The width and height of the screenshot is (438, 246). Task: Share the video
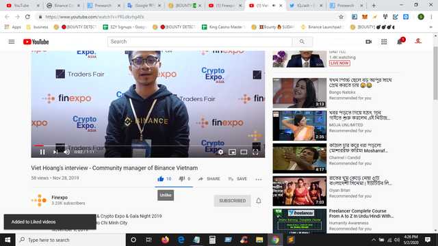coord(209,179)
